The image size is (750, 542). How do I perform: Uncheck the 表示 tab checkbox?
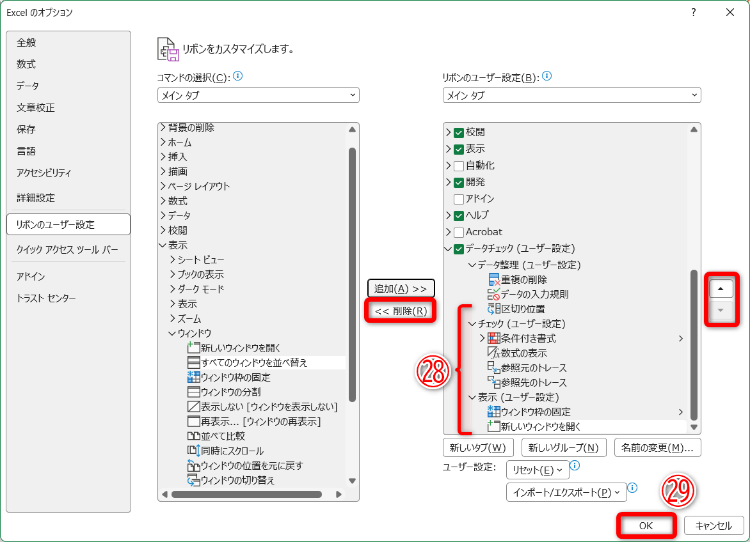point(459,150)
